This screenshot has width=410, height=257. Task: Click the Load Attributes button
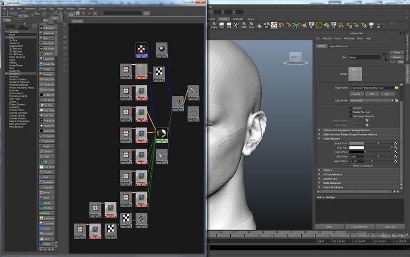(359, 227)
